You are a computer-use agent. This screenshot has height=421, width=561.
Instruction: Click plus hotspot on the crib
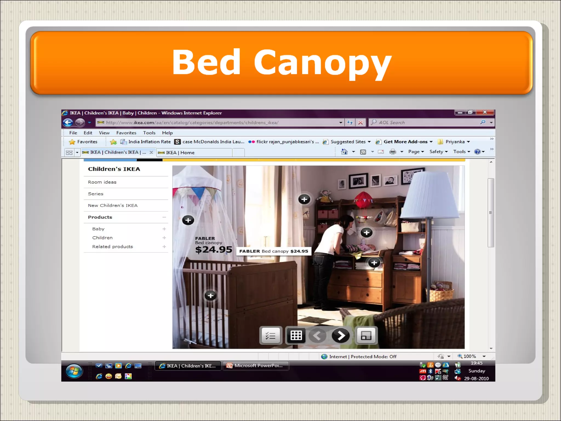[210, 295]
